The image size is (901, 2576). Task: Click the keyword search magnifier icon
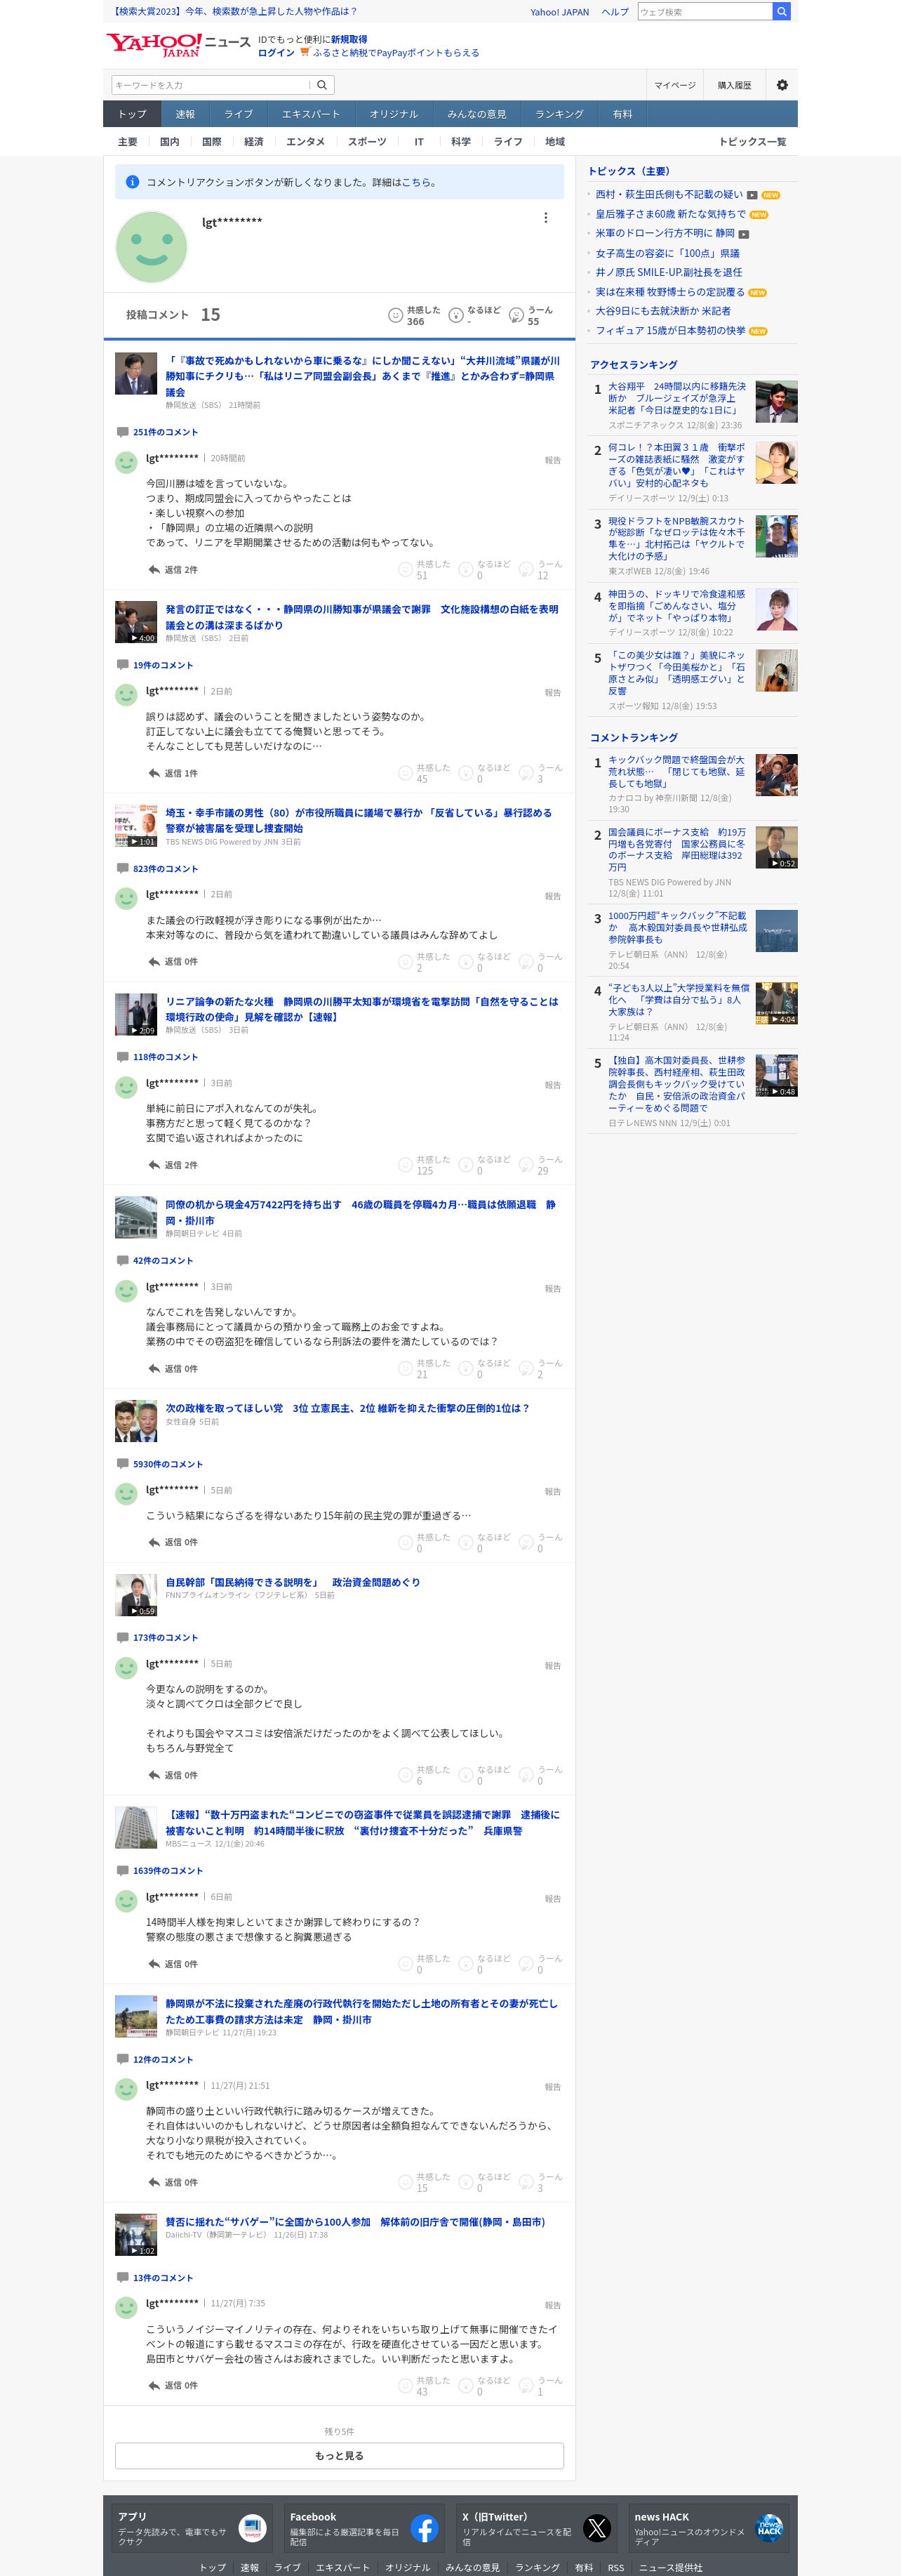(x=322, y=85)
